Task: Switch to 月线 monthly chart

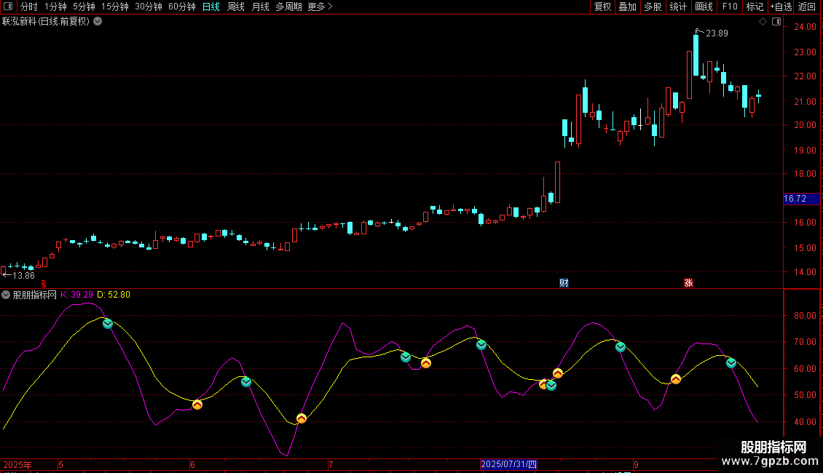Action: point(260,7)
